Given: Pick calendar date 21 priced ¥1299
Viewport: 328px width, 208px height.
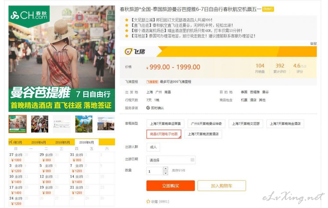Looking at the screenshot, I should (77, 190).
